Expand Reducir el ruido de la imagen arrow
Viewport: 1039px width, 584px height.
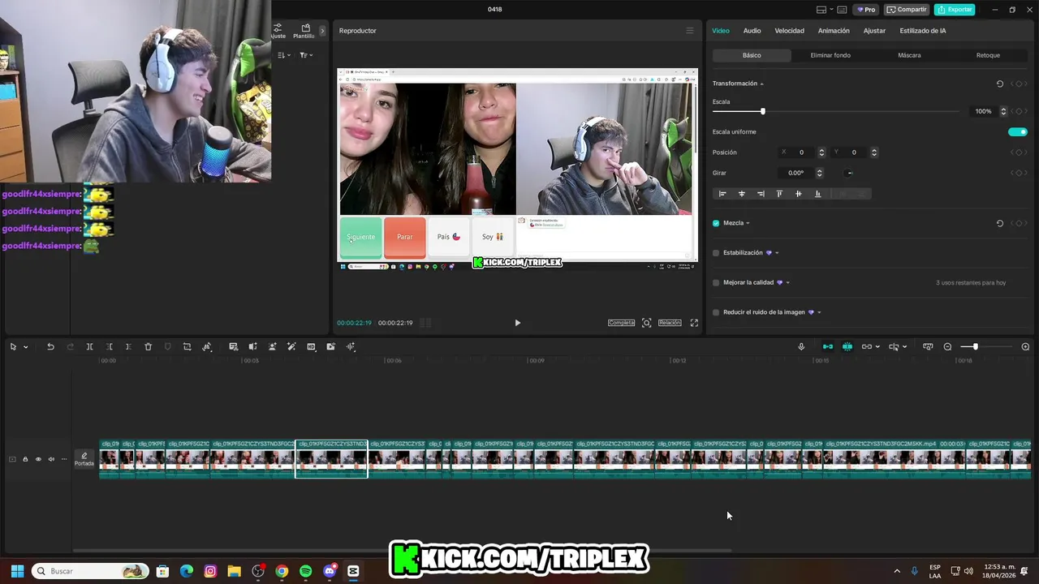coord(819,312)
